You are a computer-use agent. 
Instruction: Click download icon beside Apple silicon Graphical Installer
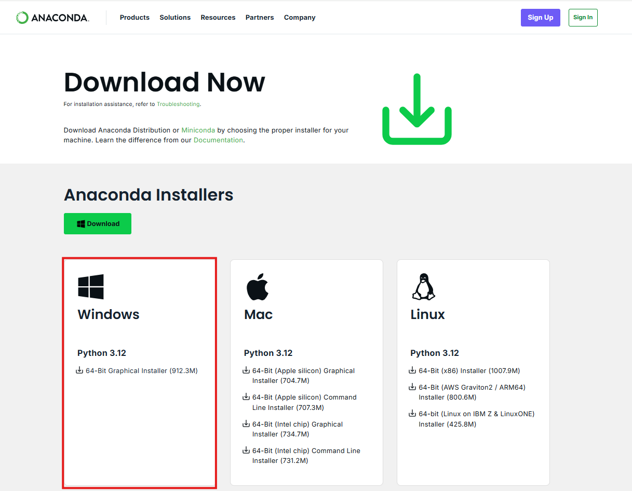click(246, 370)
